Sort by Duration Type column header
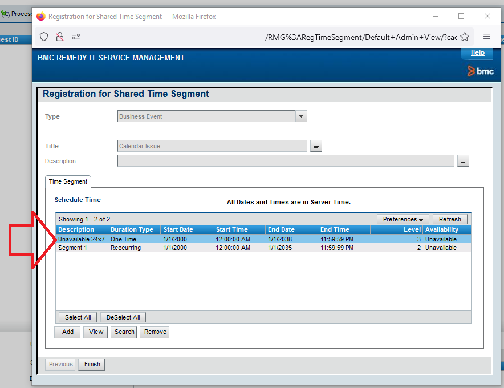The image size is (504, 388). coord(134,229)
